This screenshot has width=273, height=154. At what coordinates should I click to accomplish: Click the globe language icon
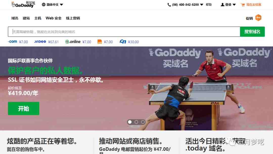(44, 5)
